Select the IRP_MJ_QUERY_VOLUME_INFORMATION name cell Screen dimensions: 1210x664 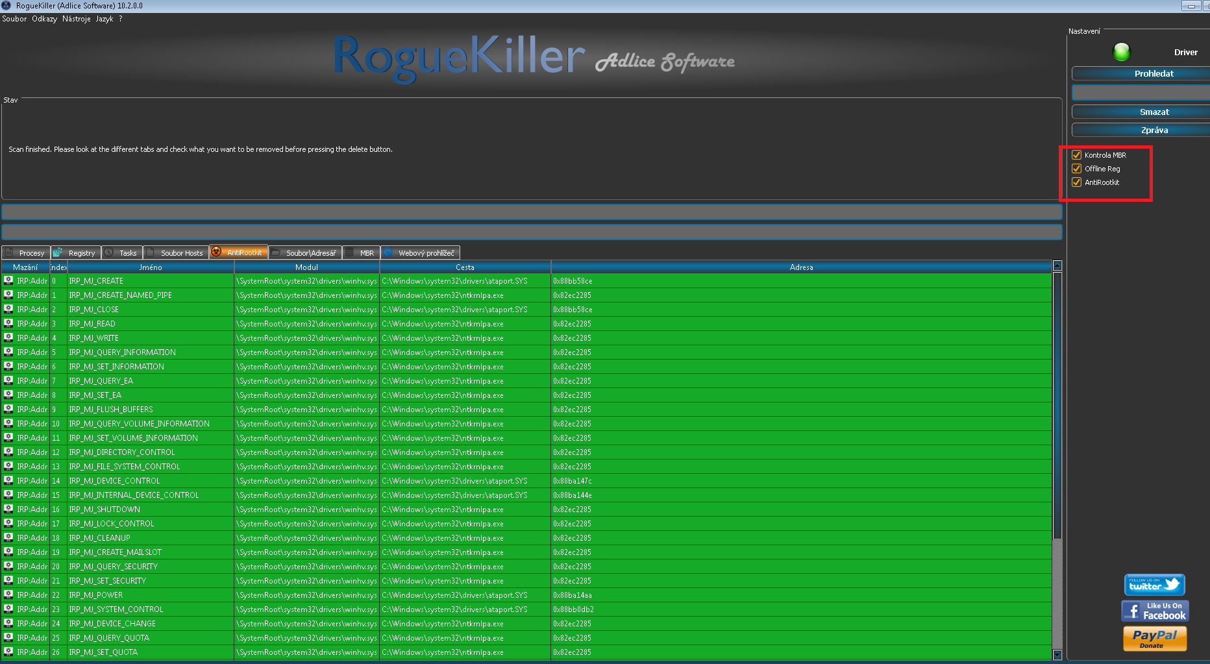151,424
